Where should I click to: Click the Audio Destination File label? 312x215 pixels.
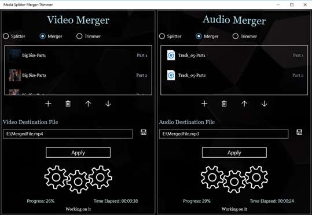point(186,122)
